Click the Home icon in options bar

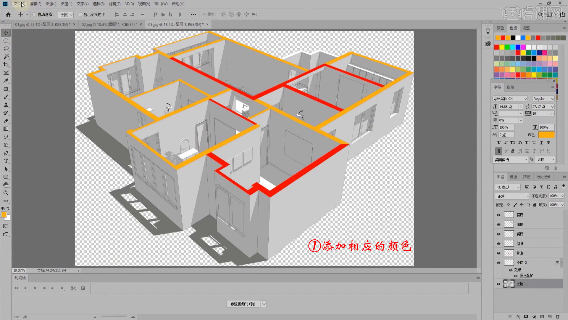8,15
